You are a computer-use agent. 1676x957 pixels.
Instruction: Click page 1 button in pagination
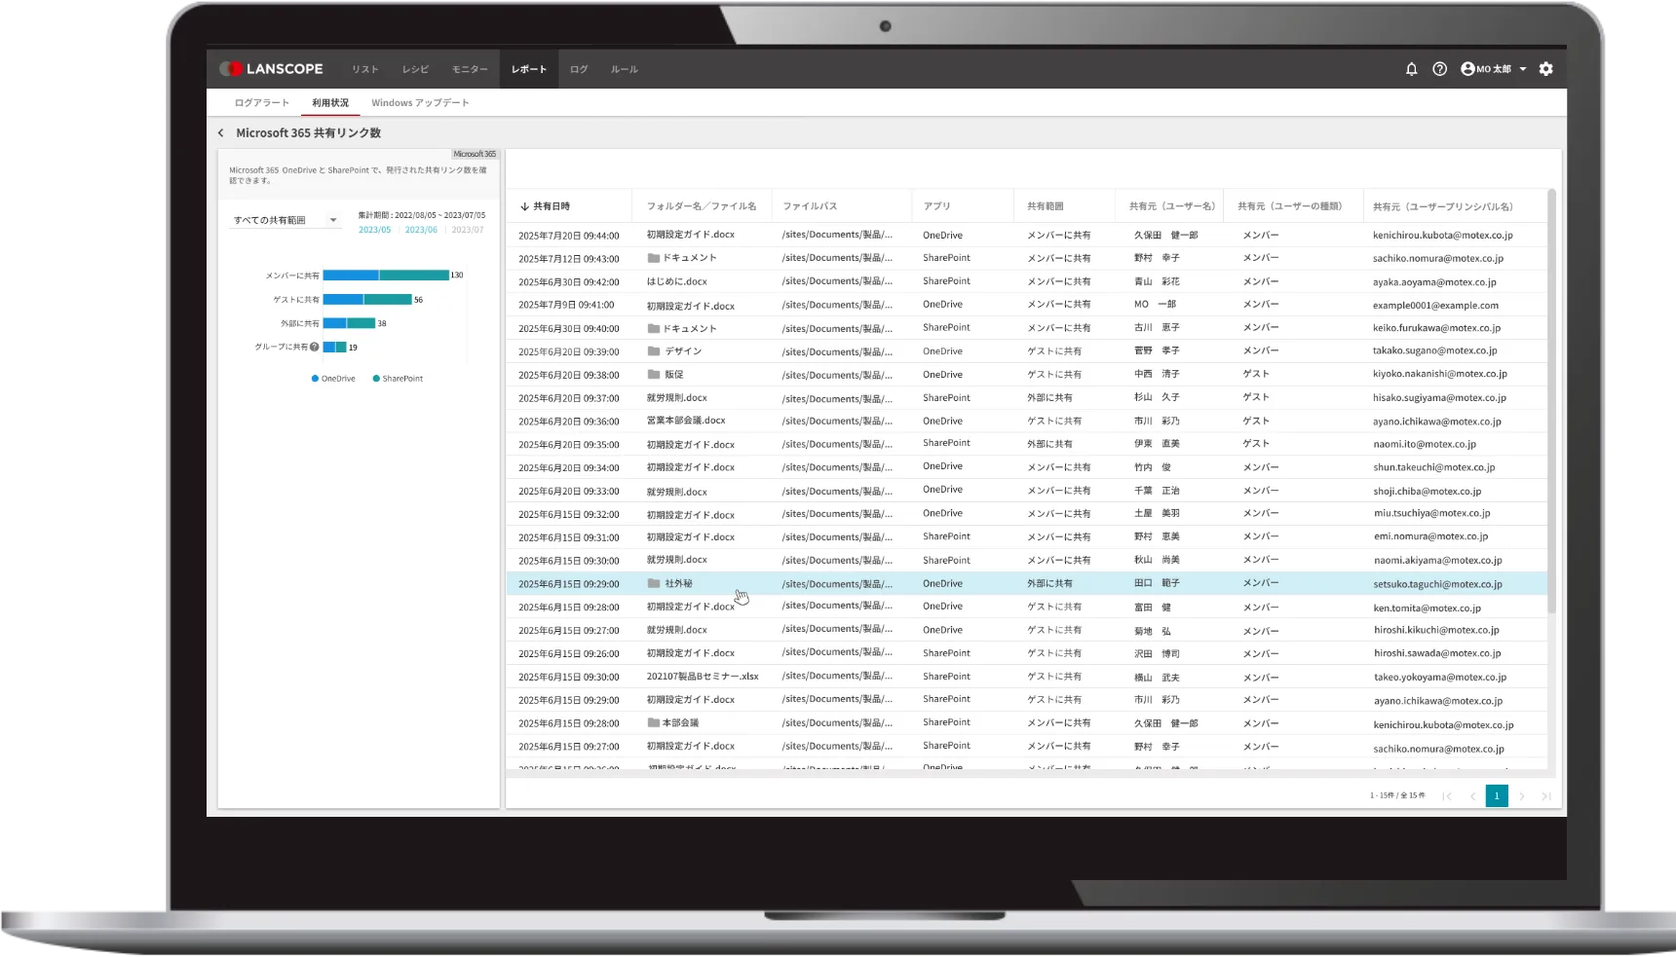click(1497, 796)
